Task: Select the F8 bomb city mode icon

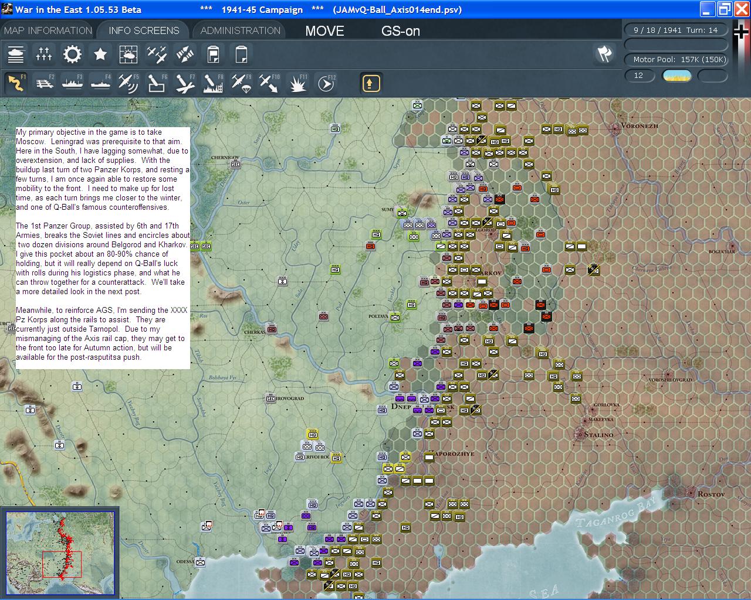Action: (213, 83)
